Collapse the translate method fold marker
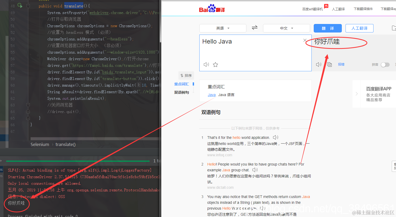396x217 pixels. (28, 6)
